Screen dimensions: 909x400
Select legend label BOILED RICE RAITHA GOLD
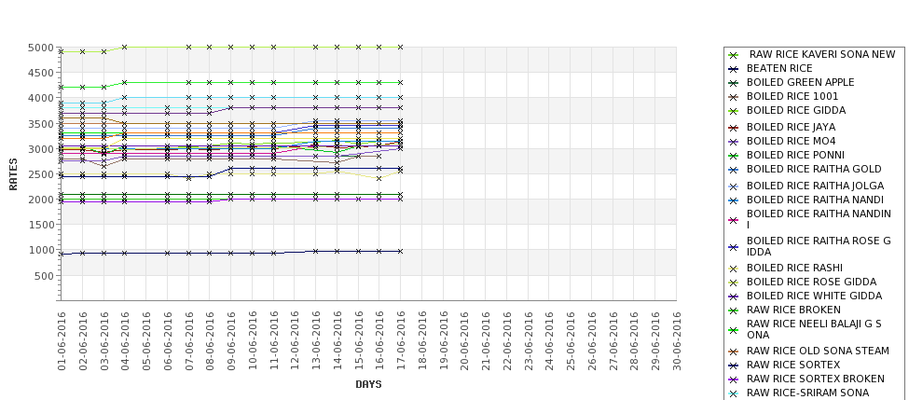(x=814, y=169)
